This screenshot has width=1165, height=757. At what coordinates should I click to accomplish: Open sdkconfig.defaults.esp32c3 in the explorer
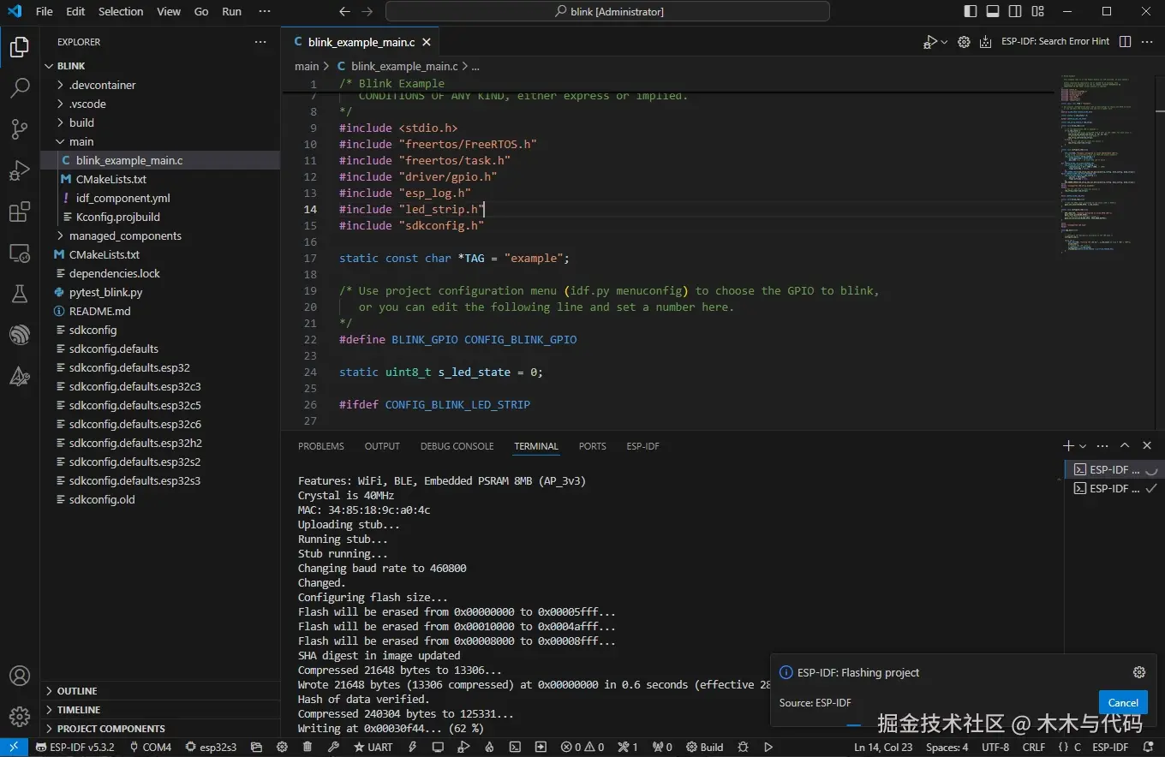click(134, 386)
